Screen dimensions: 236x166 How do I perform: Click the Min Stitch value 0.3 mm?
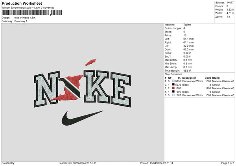pos(188,63)
